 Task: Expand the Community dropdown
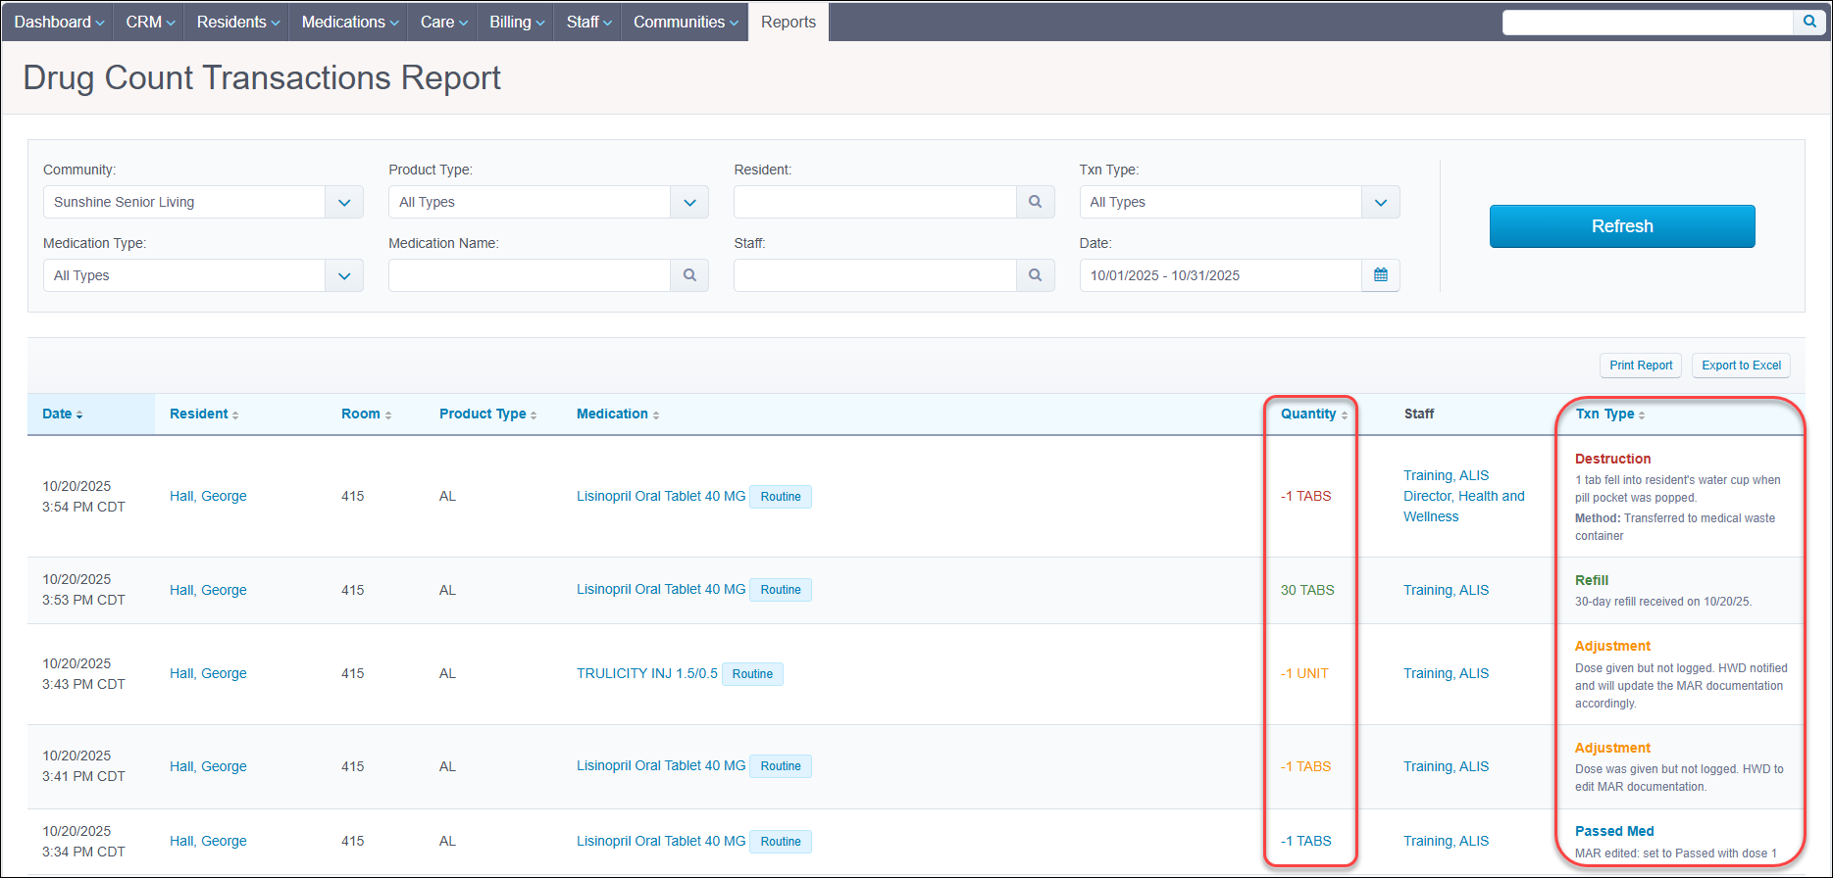click(x=344, y=202)
